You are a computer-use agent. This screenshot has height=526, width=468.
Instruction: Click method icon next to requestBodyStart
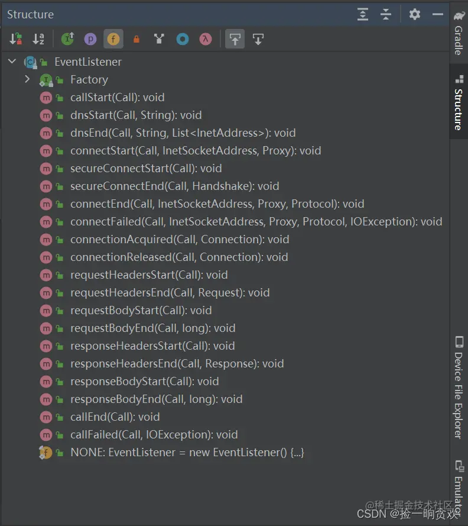[46, 311]
